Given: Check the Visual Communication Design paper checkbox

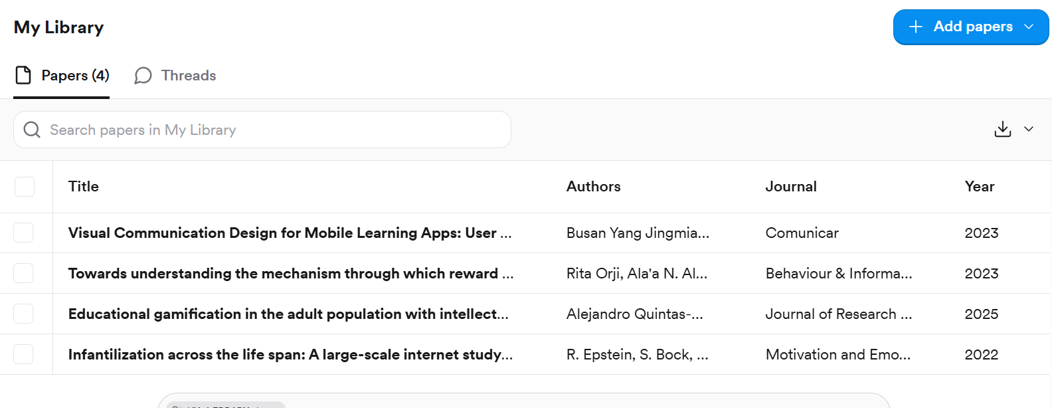Looking at the screenshot, I should 23,233.
